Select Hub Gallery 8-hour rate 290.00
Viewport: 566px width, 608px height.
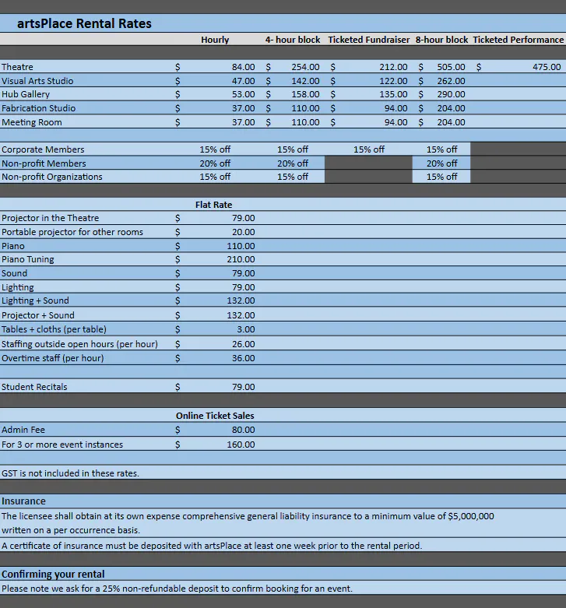[x=452, y=94]
